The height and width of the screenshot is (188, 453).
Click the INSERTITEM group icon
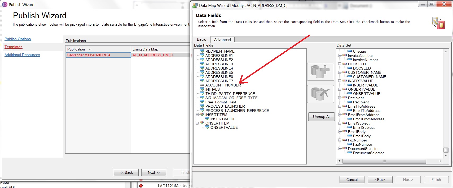pyautogui.click(x=202, y=114)
